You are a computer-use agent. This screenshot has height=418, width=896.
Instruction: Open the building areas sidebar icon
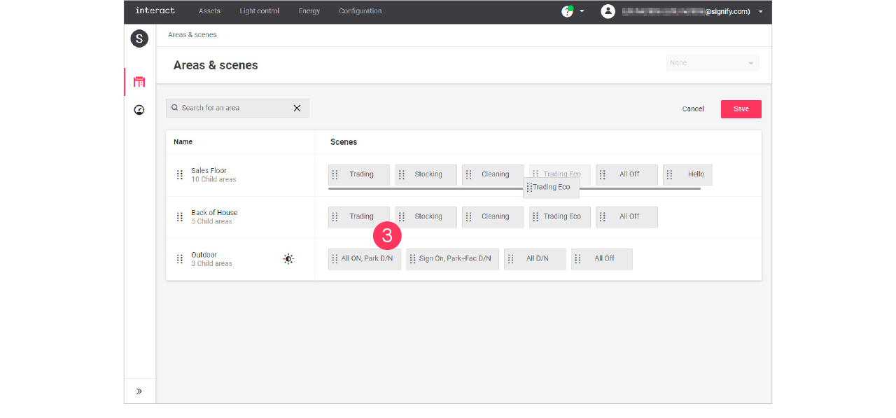(139, 82)
